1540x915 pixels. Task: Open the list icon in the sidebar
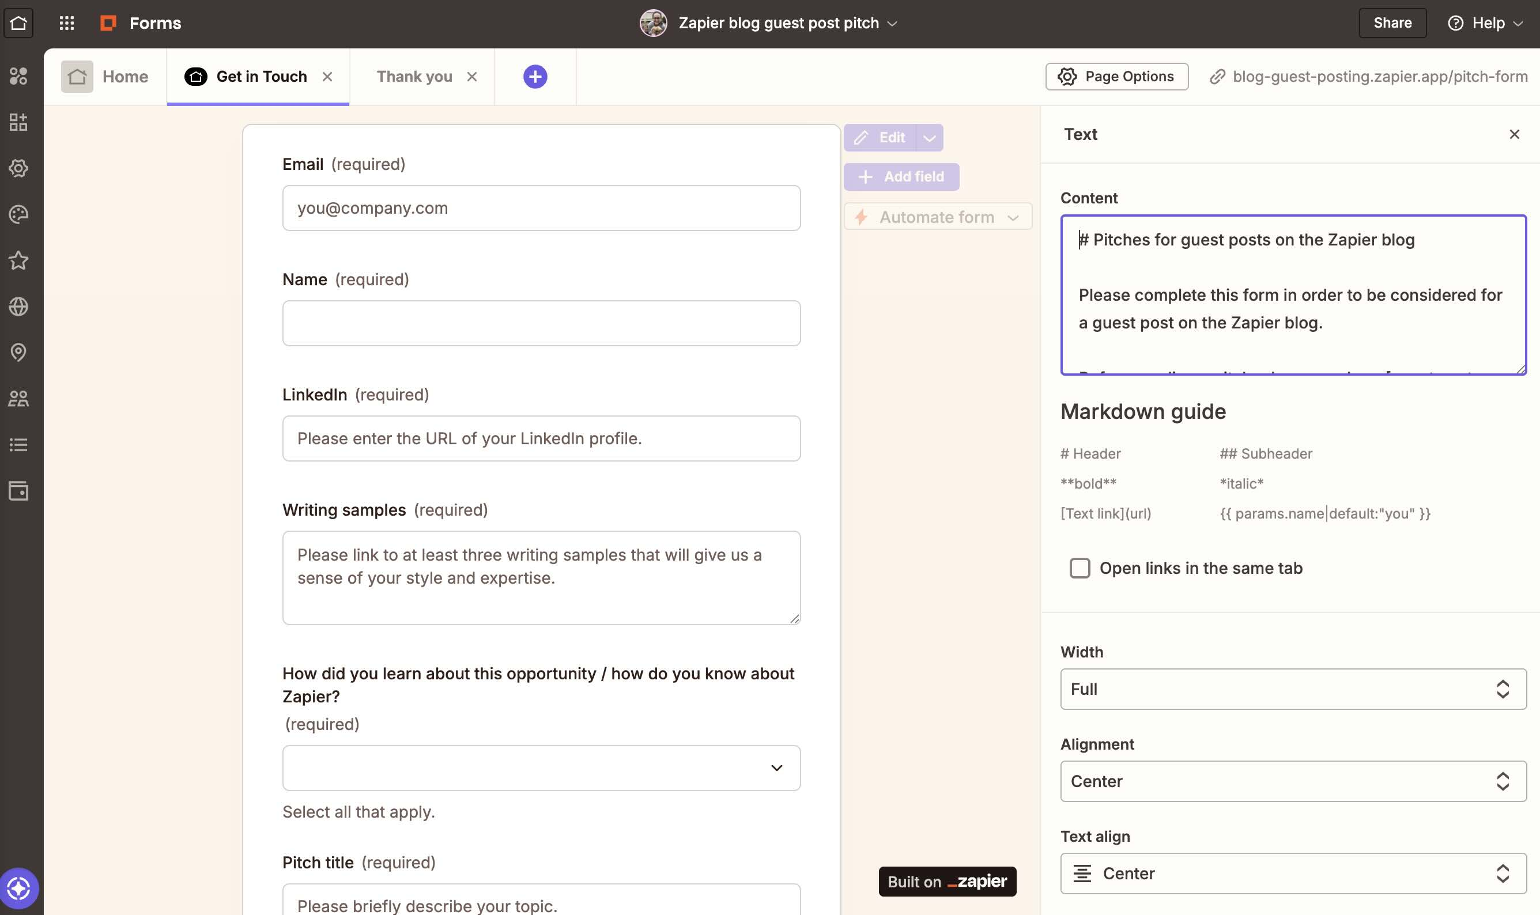(18, 445)
